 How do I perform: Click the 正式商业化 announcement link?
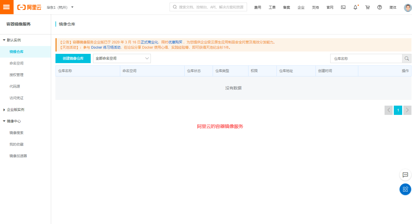[149, 42]
